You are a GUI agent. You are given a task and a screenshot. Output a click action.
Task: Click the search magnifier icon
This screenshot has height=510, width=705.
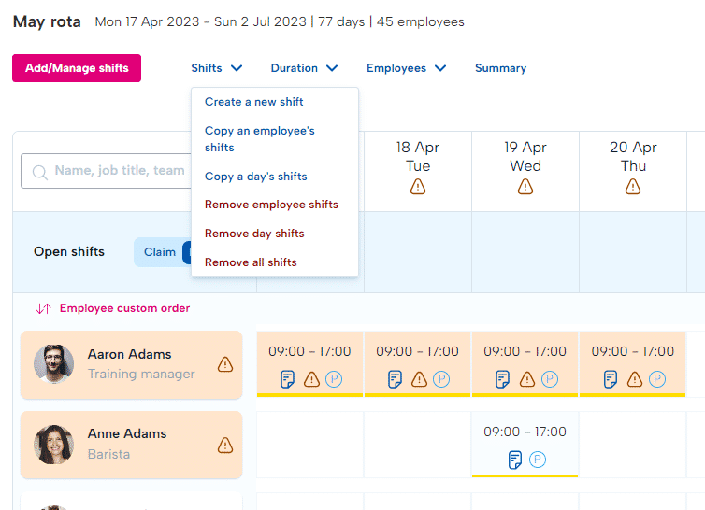coord(39,172)
